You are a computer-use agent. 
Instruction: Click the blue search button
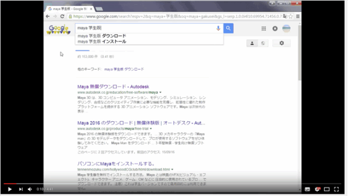[228, 28]
